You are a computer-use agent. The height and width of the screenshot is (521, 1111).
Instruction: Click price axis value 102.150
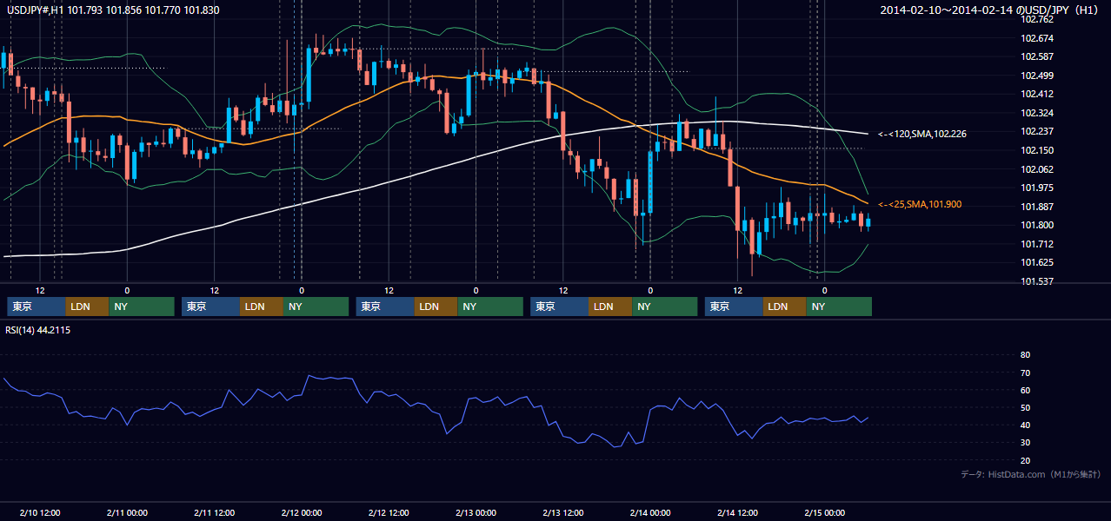(x=1035, y=150)
